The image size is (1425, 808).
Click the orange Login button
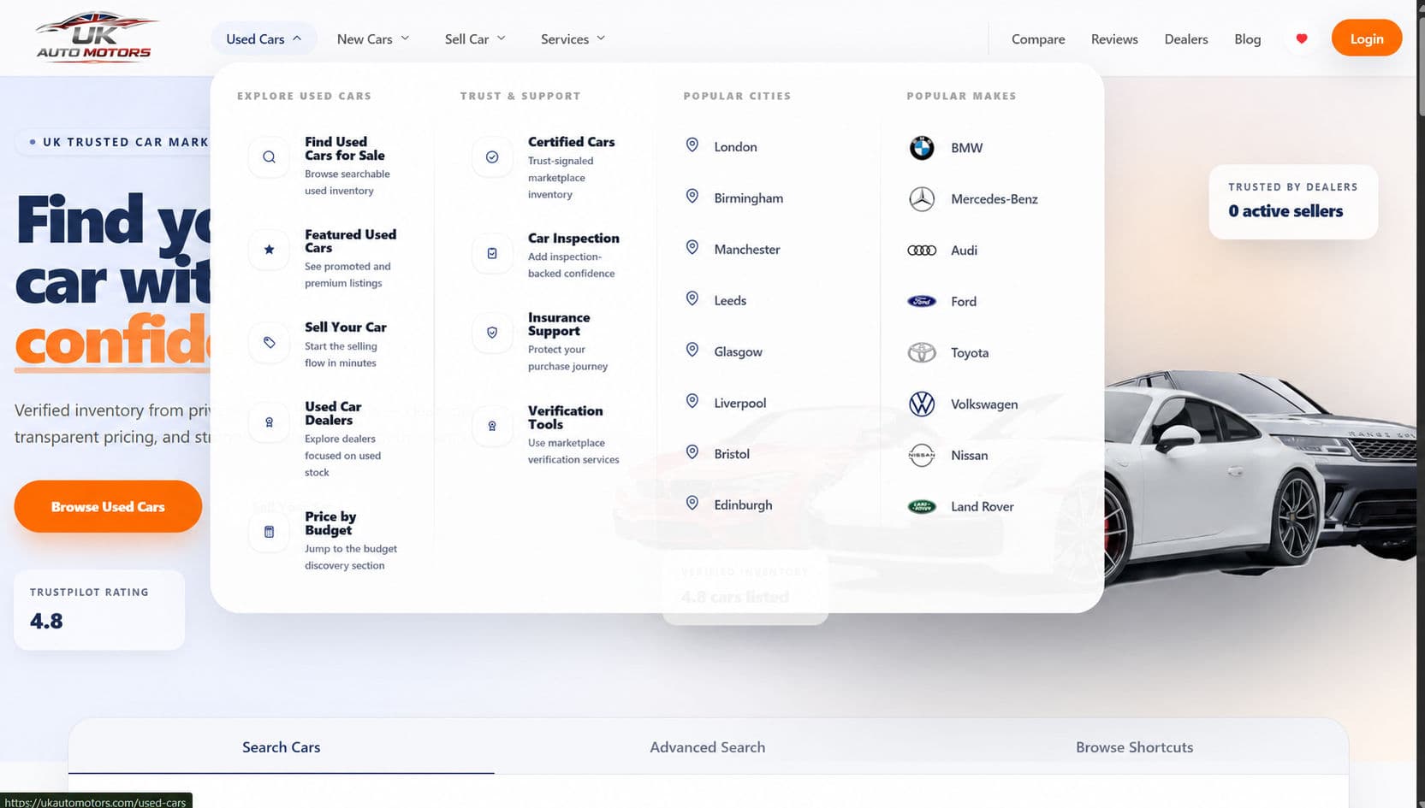point(1367,38)
